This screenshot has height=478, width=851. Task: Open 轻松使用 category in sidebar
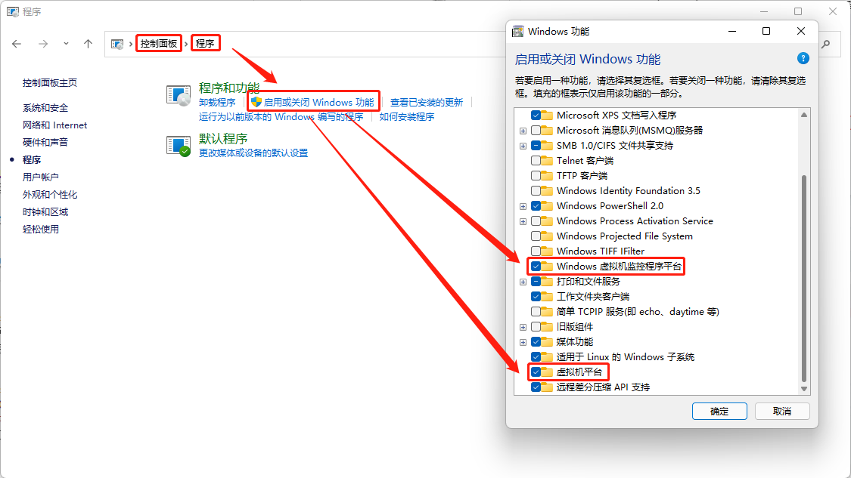[41, 230]
